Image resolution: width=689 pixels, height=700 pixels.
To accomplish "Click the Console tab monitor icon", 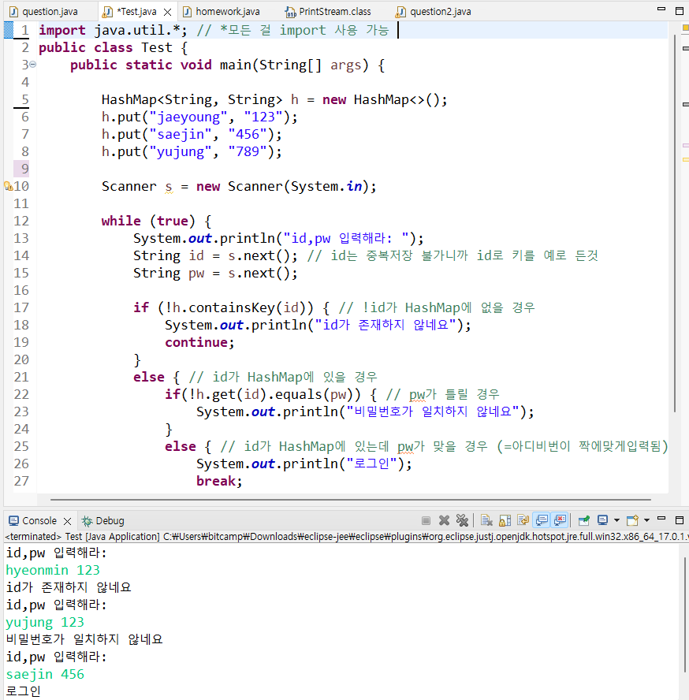I will point(14,521).
